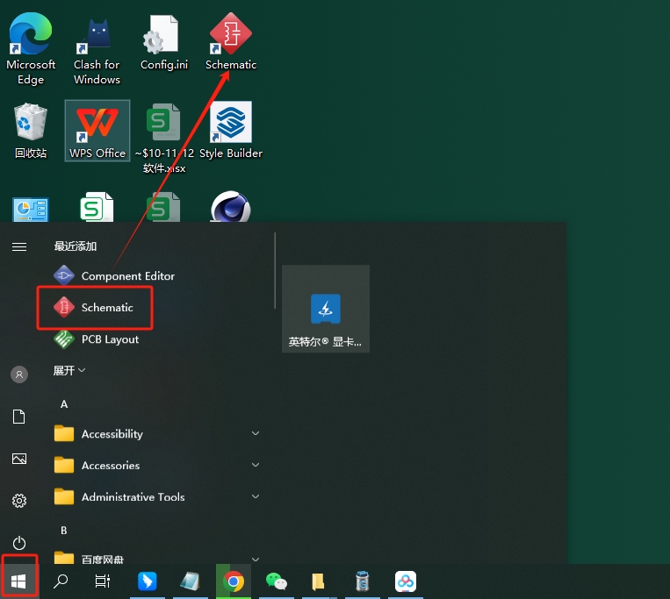Switch to Google Chrome on the taskbar
Screen dimensions: 670x599
tap(234, 581)
